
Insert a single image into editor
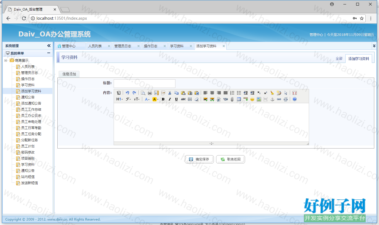point(206,99)
